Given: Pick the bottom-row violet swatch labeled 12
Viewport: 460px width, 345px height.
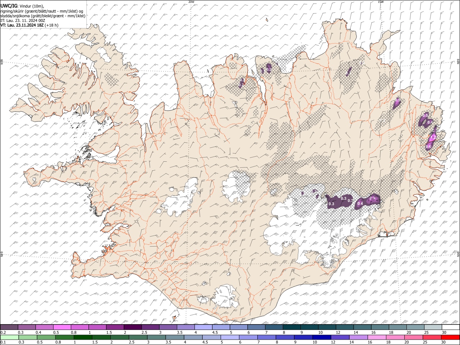Looking at the screenshot, I should pos(340,337).
